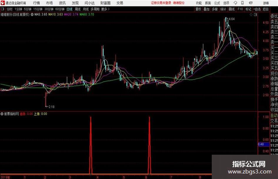Switch to 1分钟 period
This screenshot has width=278, height=179.
click(18, 9)
